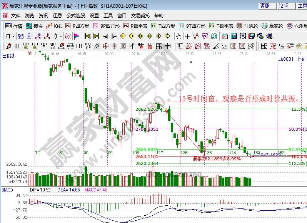Open the 公式选股 menu

pos(76,16)
